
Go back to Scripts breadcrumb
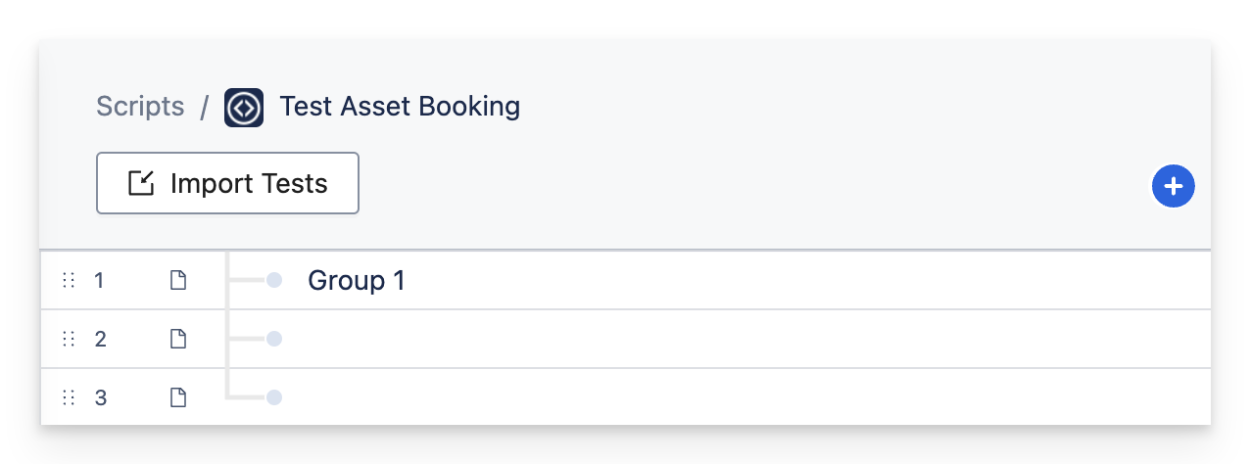[140, 106]
